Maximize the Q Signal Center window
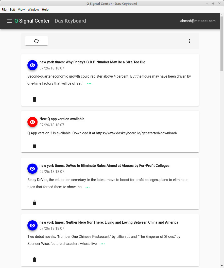The image size is (224, 268). point(213,4)
